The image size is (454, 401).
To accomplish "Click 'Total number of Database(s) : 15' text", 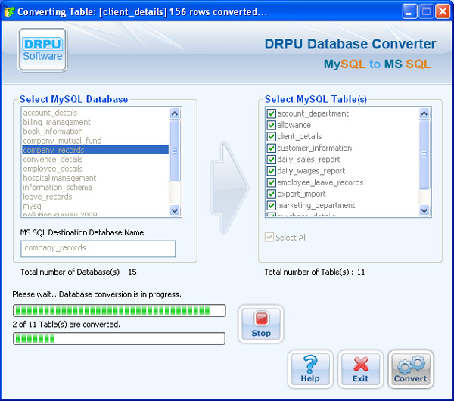I will [x=79, y=272].
